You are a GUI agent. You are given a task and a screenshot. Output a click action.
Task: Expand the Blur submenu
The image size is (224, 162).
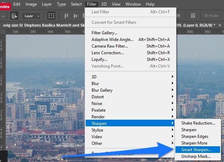130,84
